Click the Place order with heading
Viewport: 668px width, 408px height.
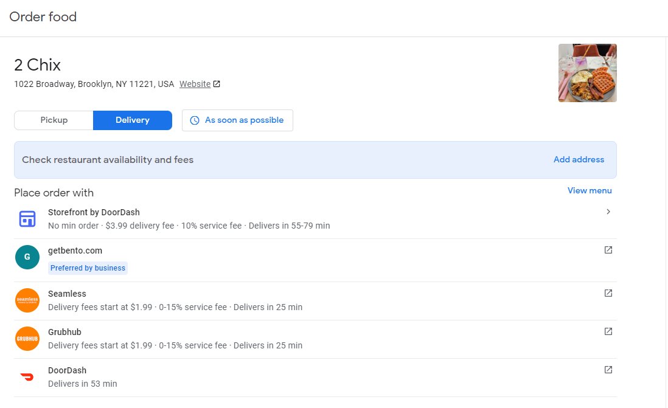click(x=54, y=193)
